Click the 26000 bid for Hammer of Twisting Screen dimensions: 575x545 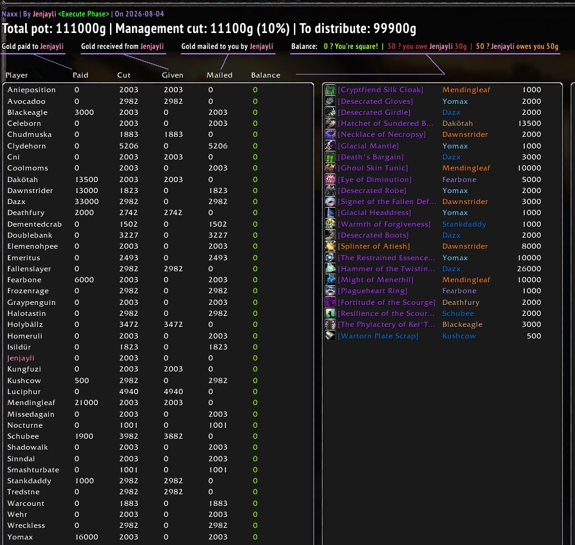point(529,269)
